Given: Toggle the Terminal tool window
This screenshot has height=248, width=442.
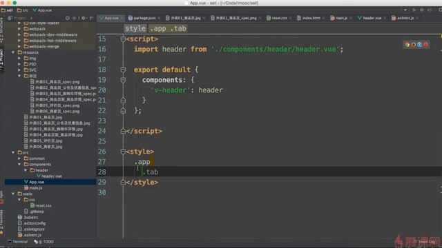Looking at the screenshot, I should 18,242.
